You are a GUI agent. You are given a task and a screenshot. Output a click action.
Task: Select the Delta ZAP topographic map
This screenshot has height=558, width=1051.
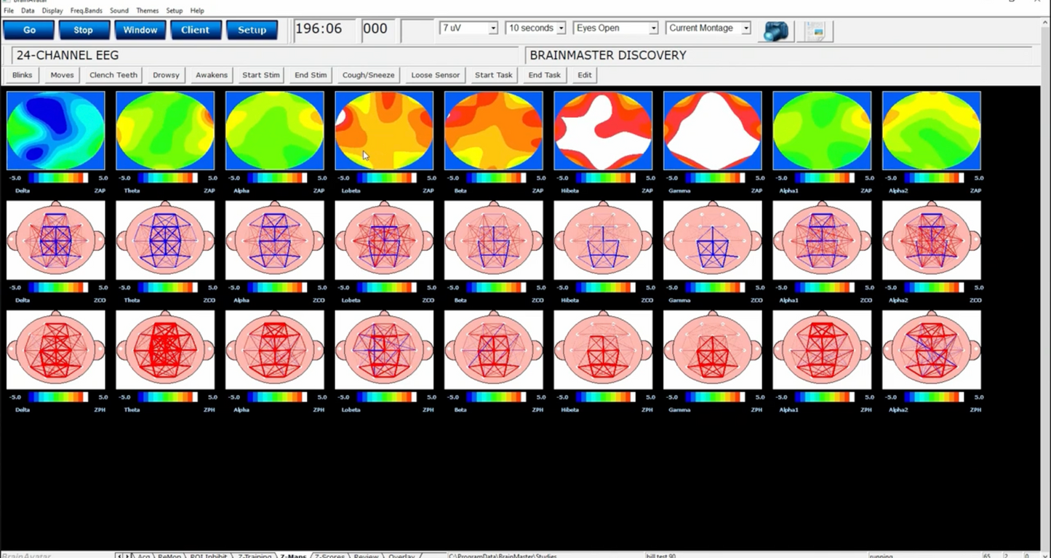[x=56, y=131]
